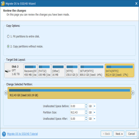Click the Migrate wizard app icon in title bar
Viewport: 139px width, 139px height.
tap(3, 4)
